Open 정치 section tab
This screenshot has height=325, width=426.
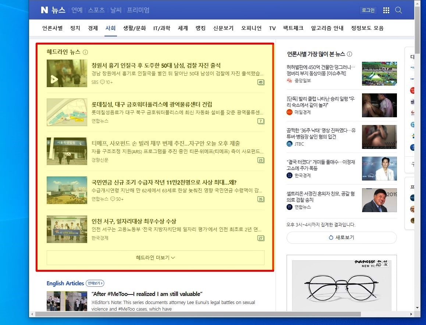(x=75, y=28)
